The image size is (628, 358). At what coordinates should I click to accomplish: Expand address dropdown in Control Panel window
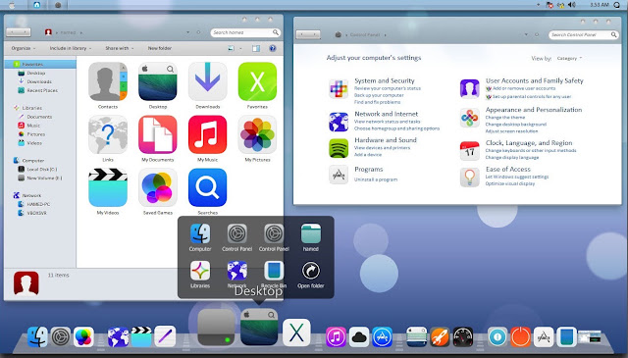pyautogui.click(x=526, y=35)
